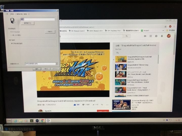Open File Explorer from the taskbar
Viewport: 182px width, 136px height.
click(21, 121)
